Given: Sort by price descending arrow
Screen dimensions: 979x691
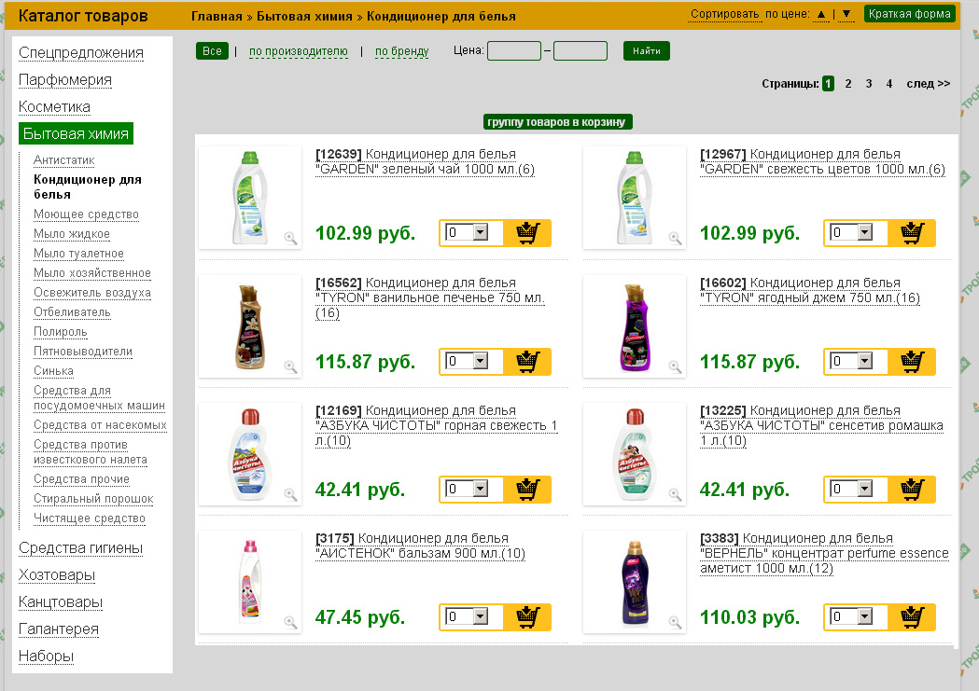Looking at the screenshot, I should [x=846, y=14].
